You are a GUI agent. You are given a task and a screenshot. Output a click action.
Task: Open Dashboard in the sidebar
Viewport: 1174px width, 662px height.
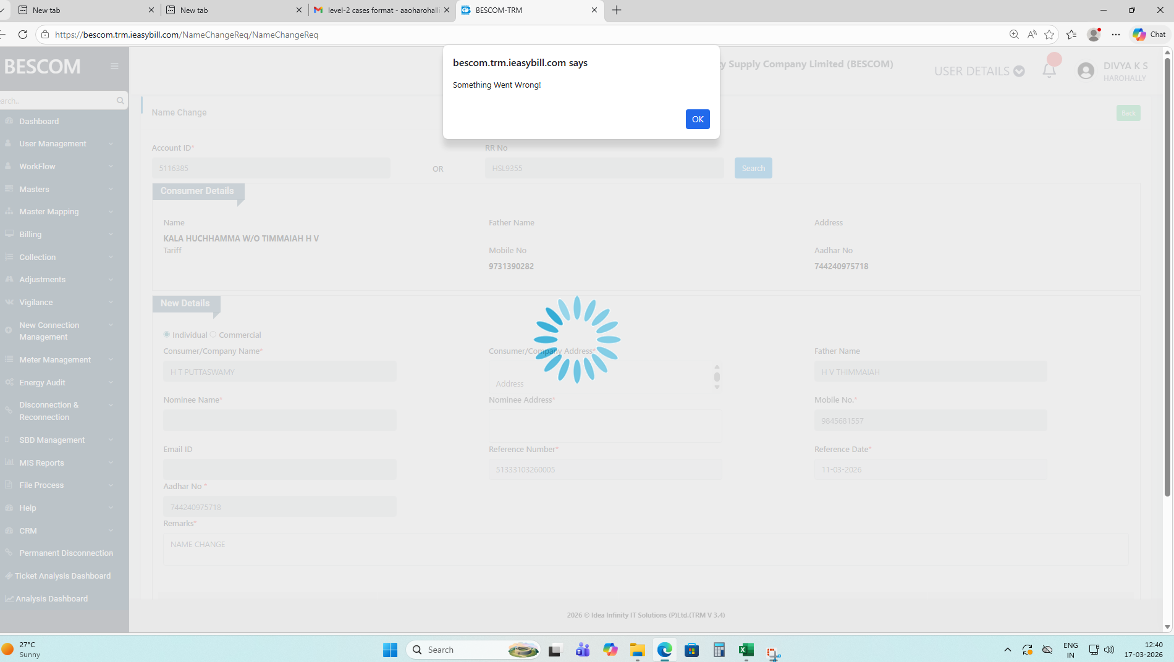39,121
